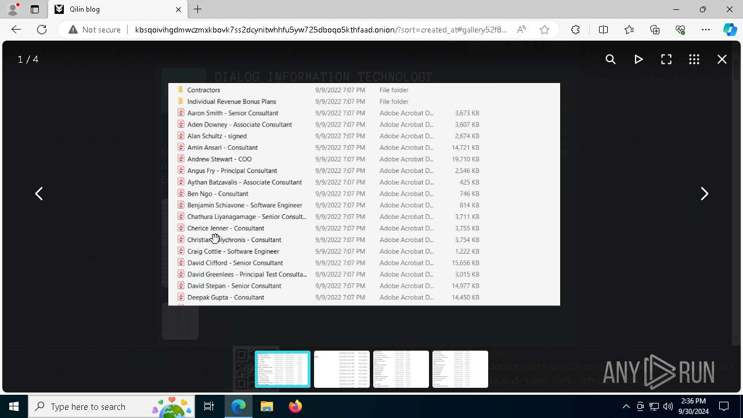The height and width of the screenshot is (418, 743).
Task: Click David Stepan - Senior Consultant file
Action: (x=364, y=286)
